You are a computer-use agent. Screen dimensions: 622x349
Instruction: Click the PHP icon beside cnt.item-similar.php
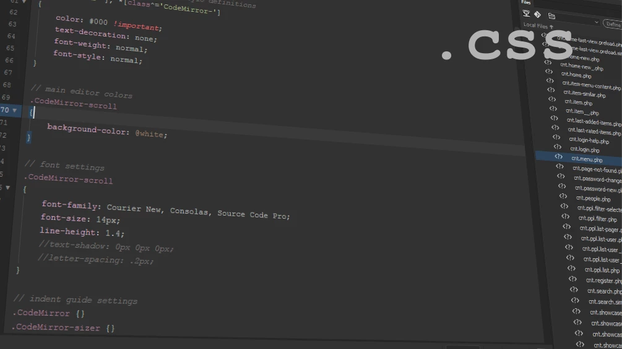click(551, 90)
